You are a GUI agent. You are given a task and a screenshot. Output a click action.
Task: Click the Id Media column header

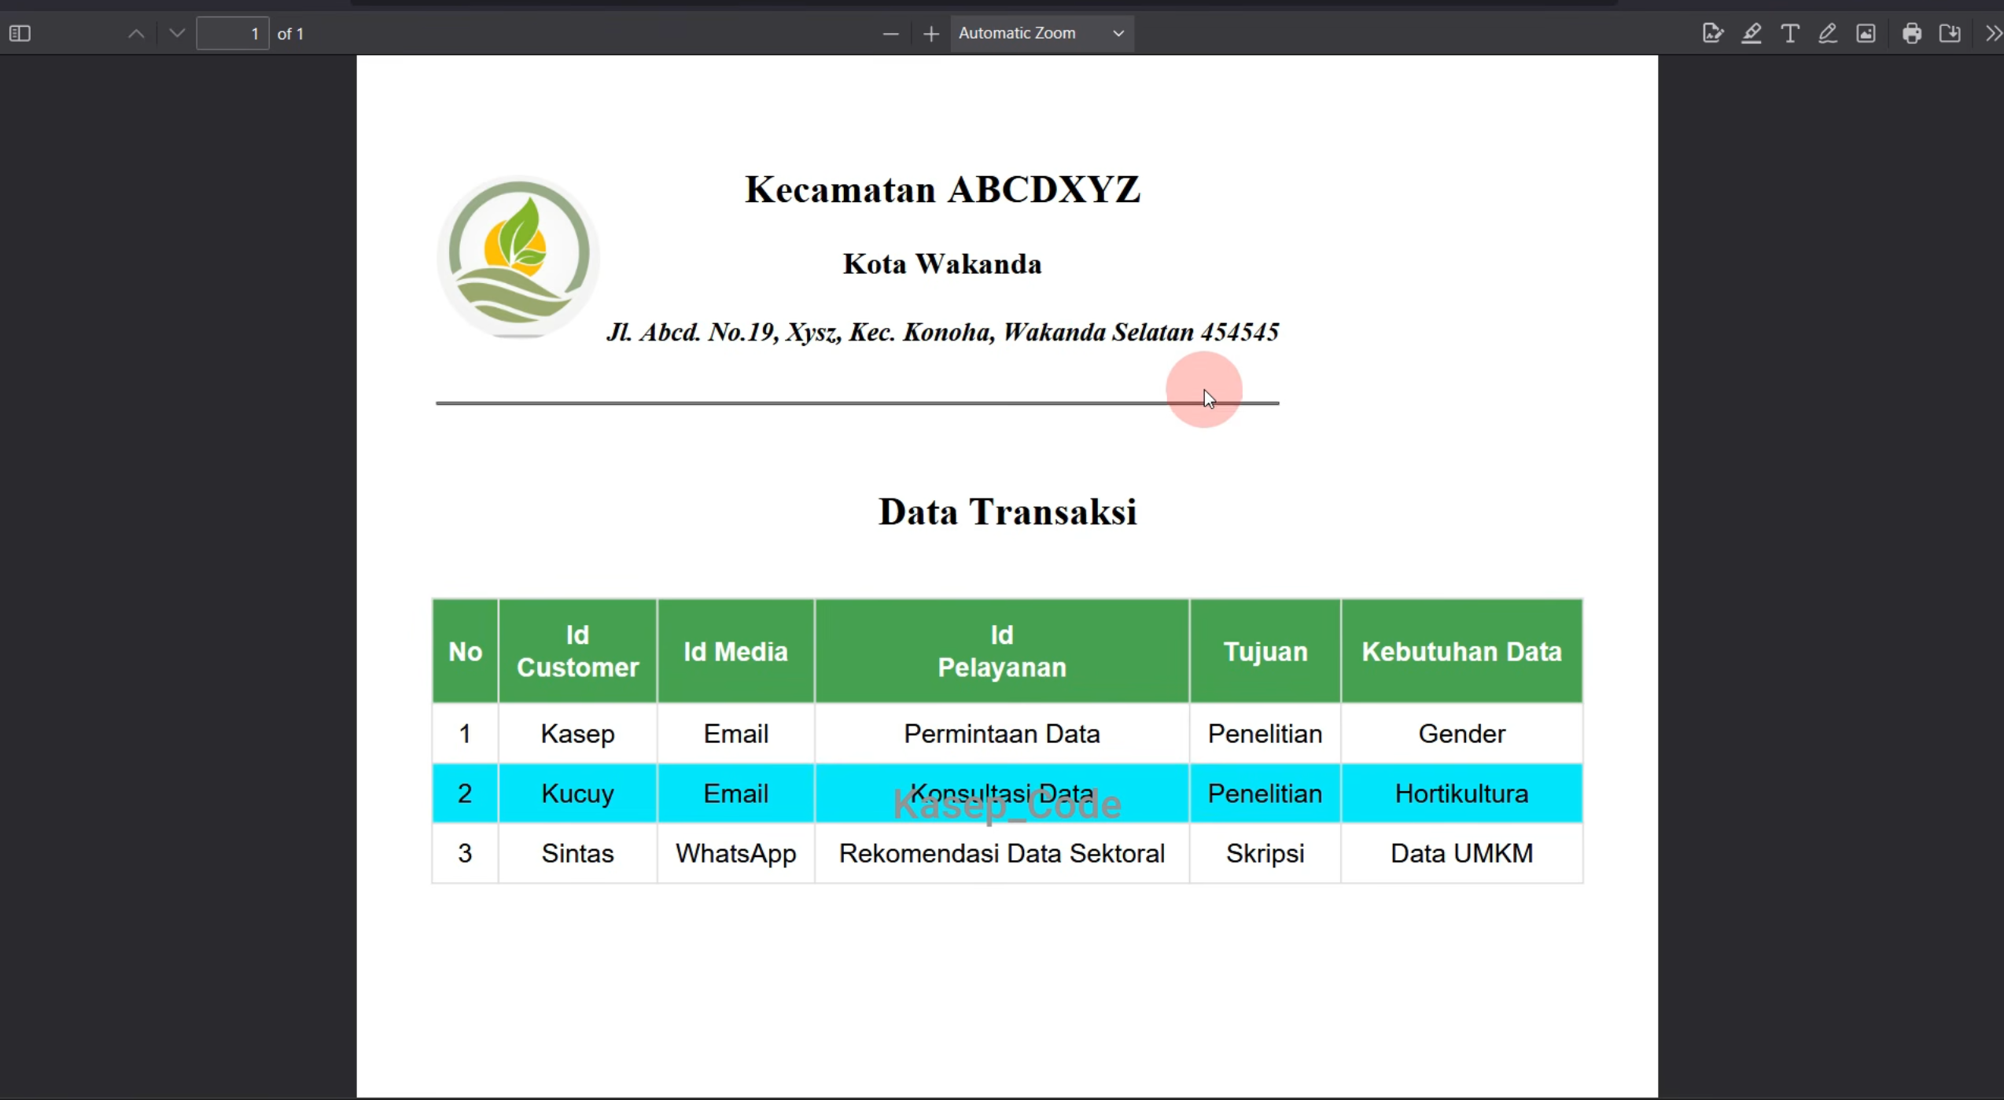click(735, 651)
